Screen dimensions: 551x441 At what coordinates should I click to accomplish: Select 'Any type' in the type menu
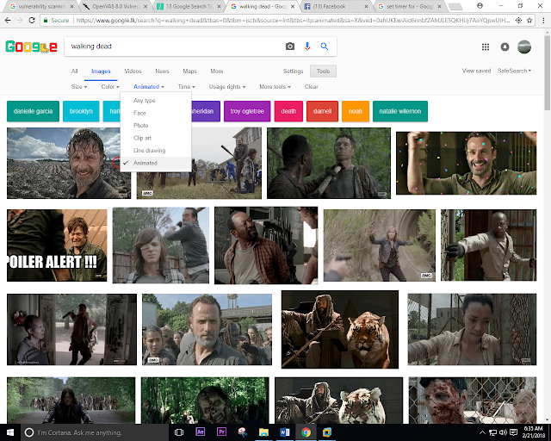156,101
